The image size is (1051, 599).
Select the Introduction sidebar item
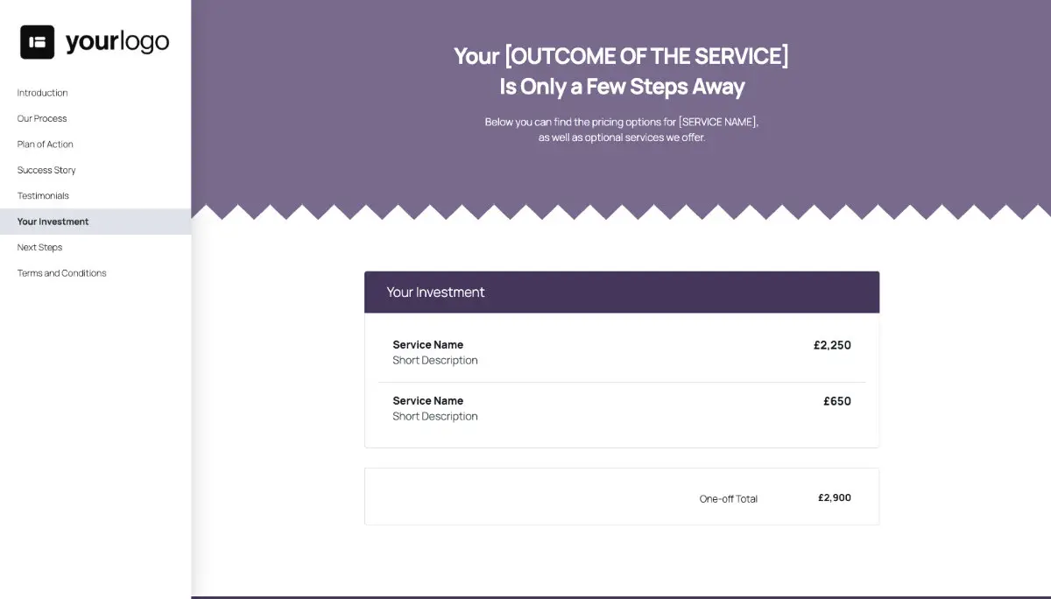(42, 92)
